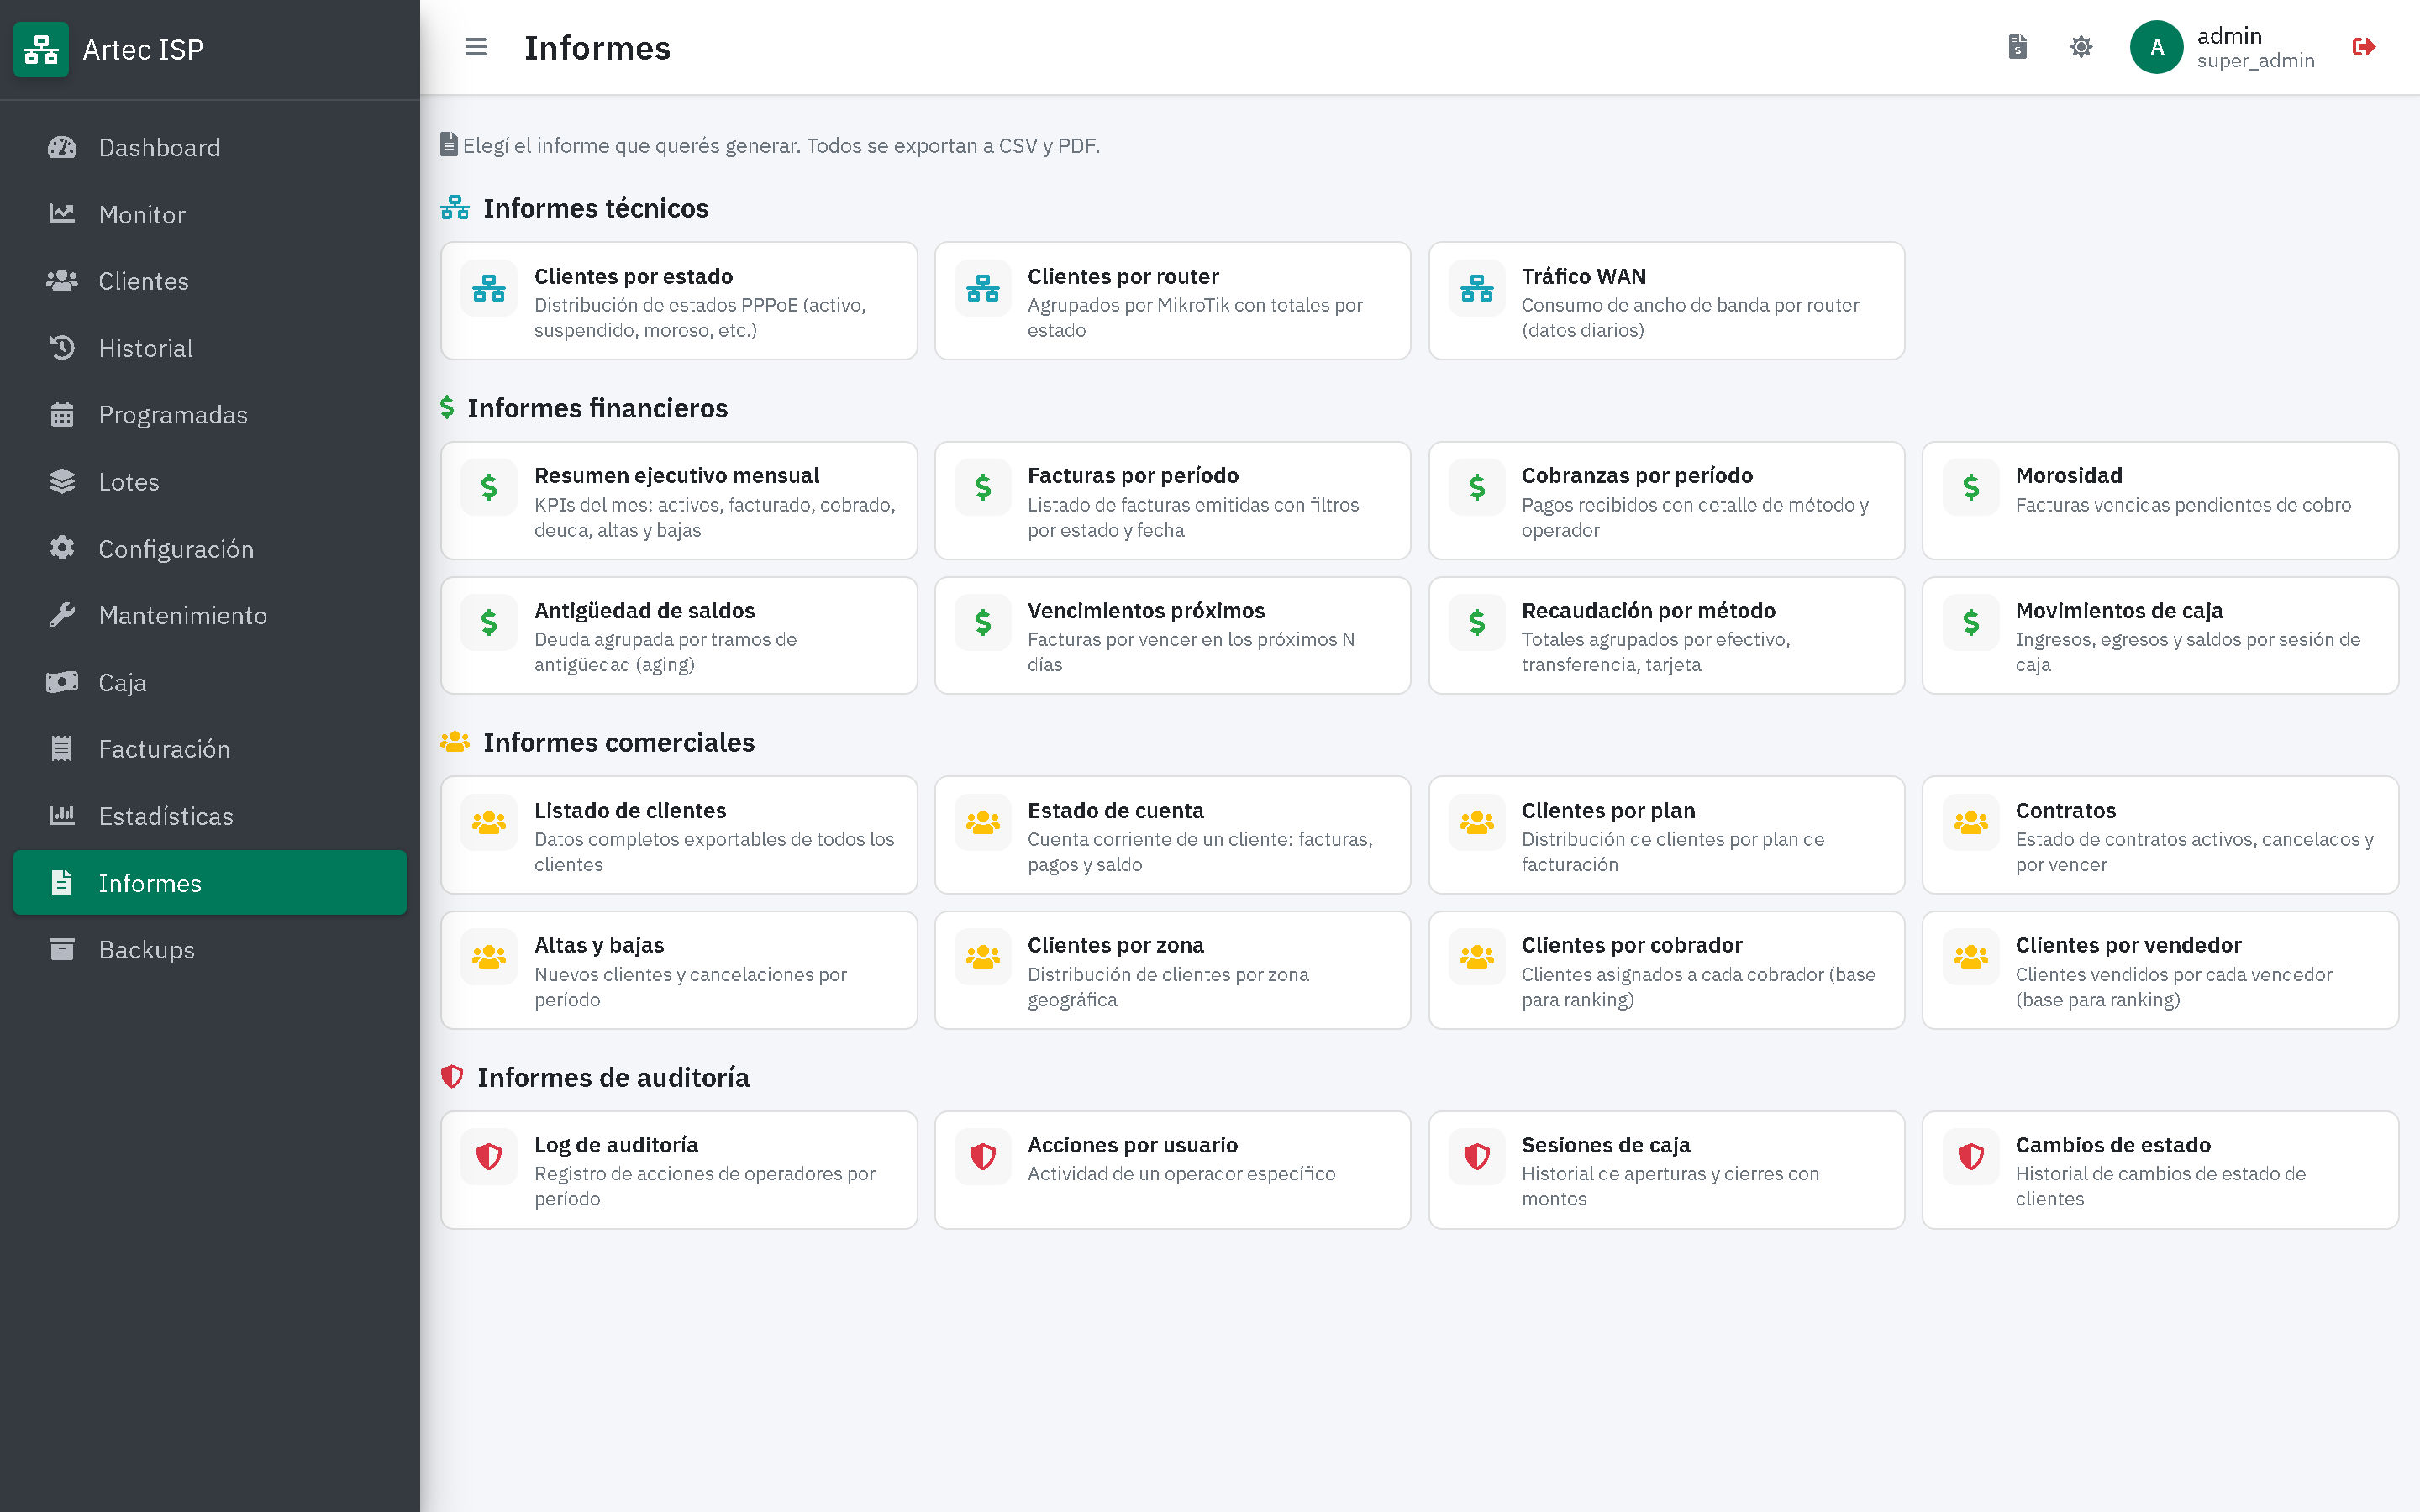Open the Facturas por período report

pos(1173,501)
